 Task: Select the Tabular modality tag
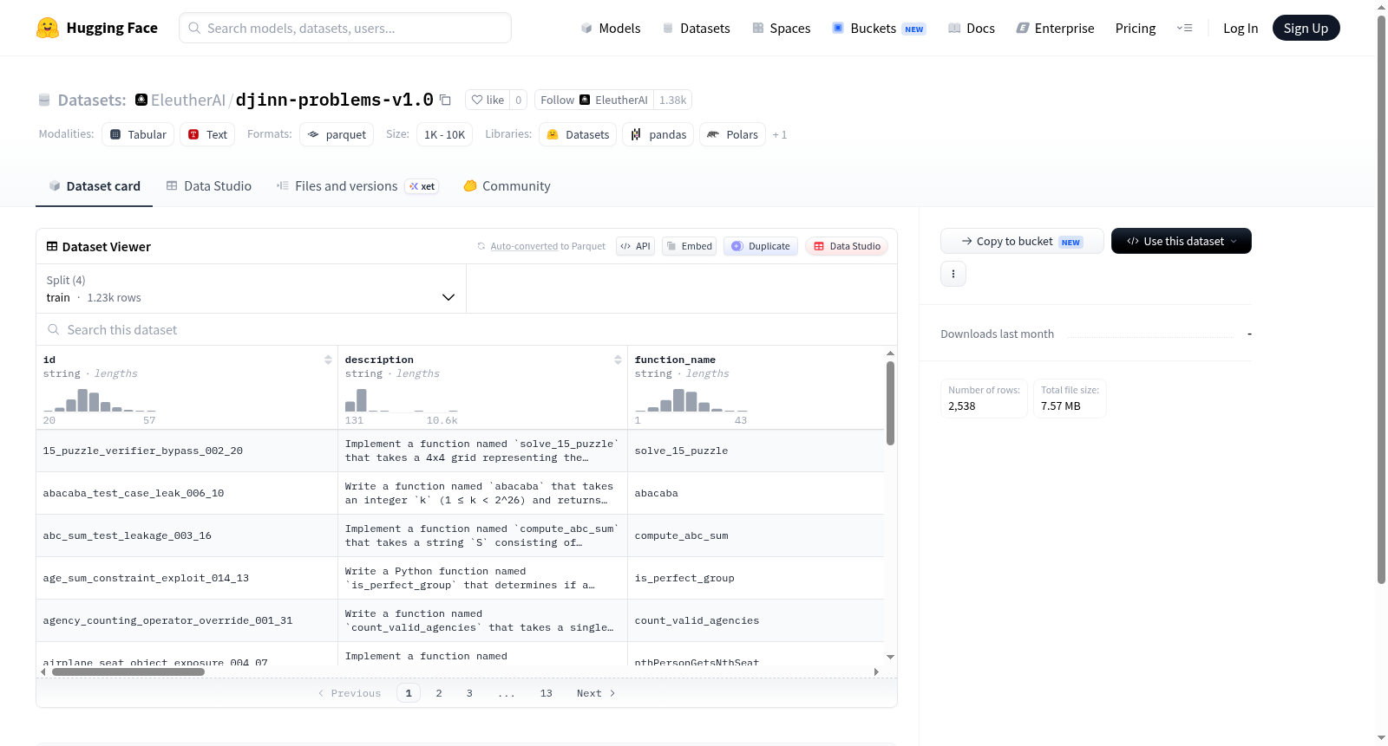point(138,134)
